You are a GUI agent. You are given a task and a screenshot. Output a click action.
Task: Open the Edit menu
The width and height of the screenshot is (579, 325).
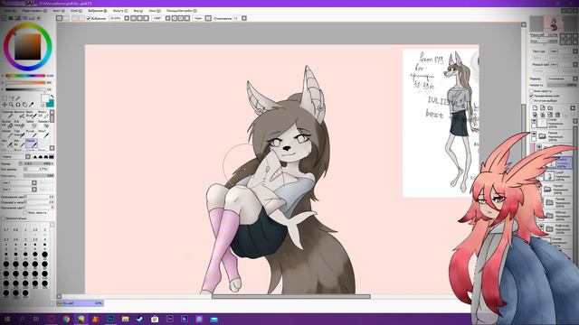click(34, 11)
